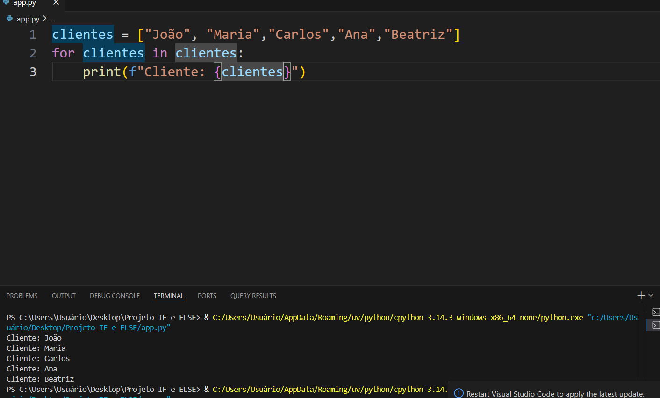Click the info icon in update notification
This screenshot has height=398, width=660.
click(x=459, y=393)
